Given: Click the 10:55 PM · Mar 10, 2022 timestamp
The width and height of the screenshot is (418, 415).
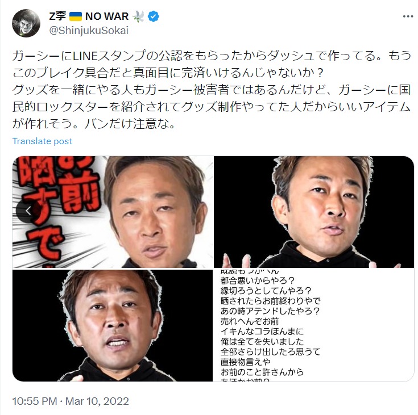Looking at the screenshot, I should [x=71, y=401].
